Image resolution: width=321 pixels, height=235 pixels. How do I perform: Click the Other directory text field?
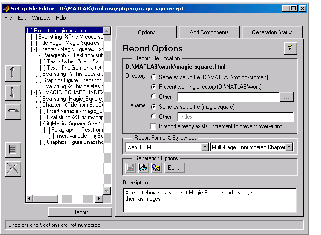228,97
